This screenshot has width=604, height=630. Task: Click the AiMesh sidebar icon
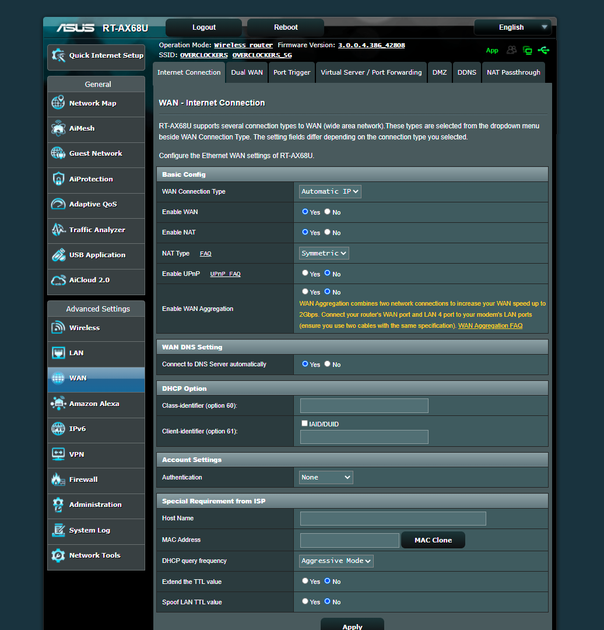click(58, 128)
